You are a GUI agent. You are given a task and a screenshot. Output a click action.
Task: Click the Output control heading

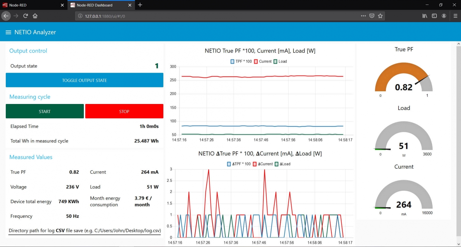[x=28, y=51]
